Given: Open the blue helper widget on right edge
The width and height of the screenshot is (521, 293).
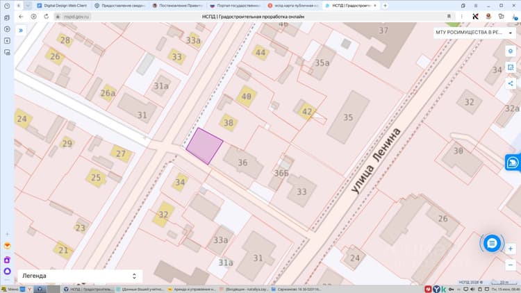Looking at the screenshot, I should click(x=513, y=162).
